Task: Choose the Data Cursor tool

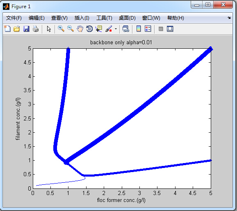Action: [99, 29]
